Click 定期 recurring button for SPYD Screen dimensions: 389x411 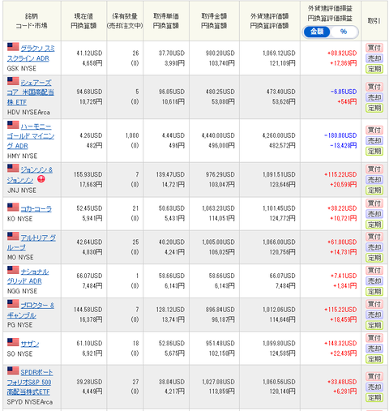(374, 398)
